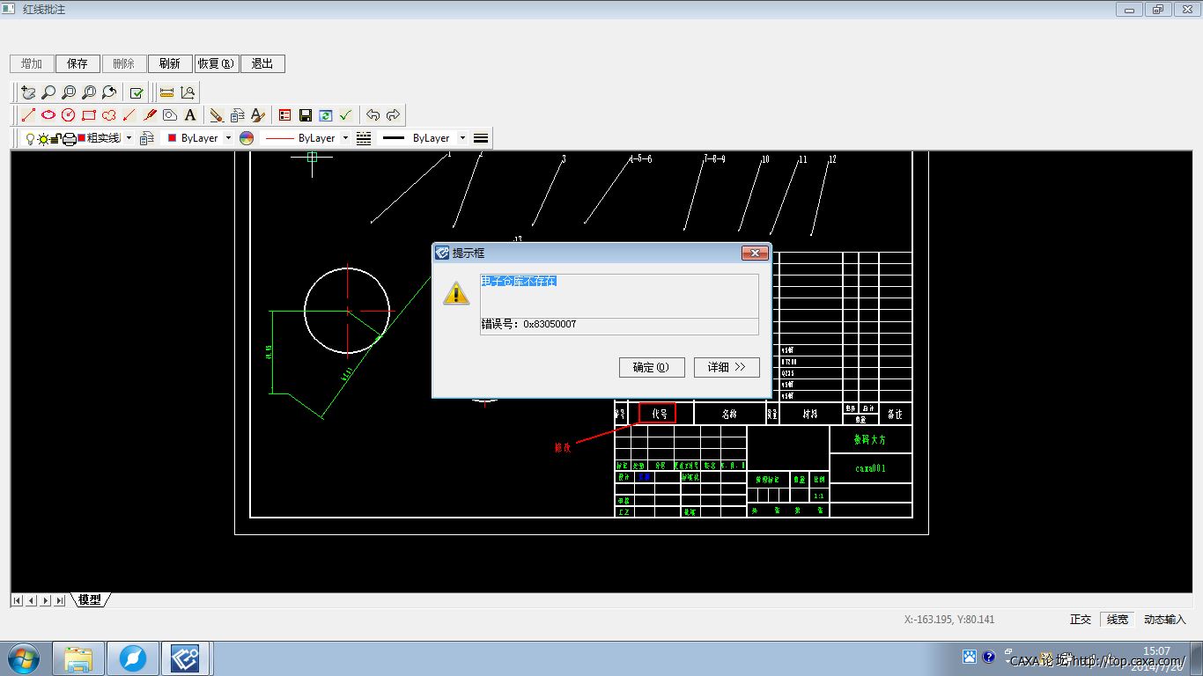
Task: Toggle 线宽 line width display
Action: [1118, 620]
